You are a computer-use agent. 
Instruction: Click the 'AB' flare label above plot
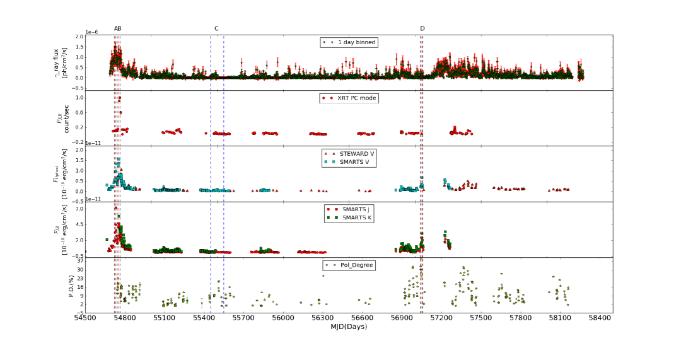[x=118, y=28]
